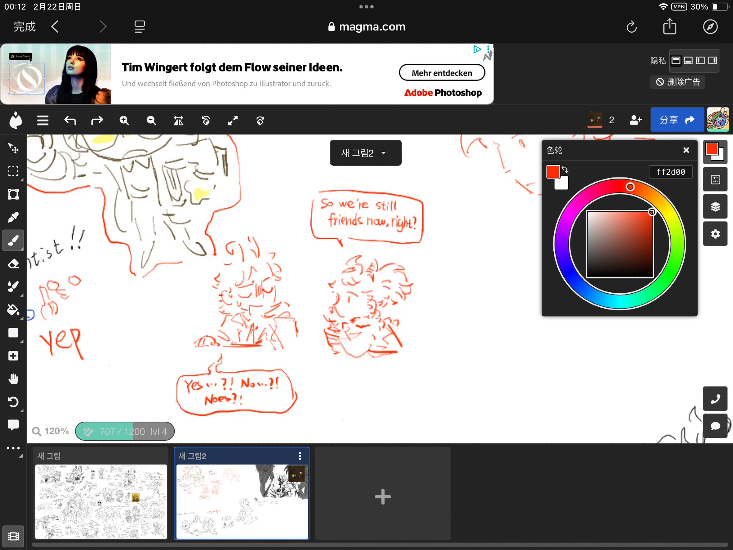Image resolution: width=733 pixels, height=550 pixels.
Task: Click Mehr entdecken in the ad
Action: coord(442,73)
